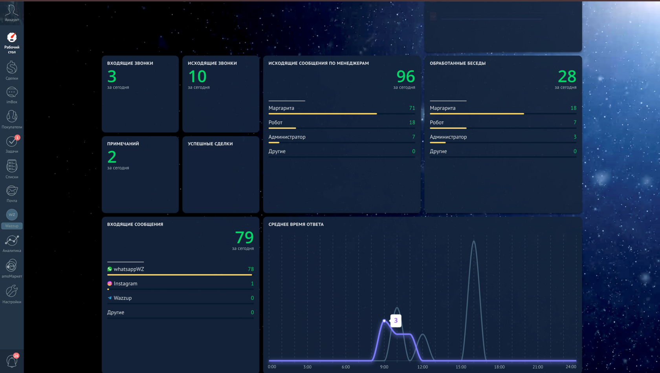Click the Обработанные беседы widget title
Image resolution: width=660 pixels, height=373 pixels.
coord(458,63)
